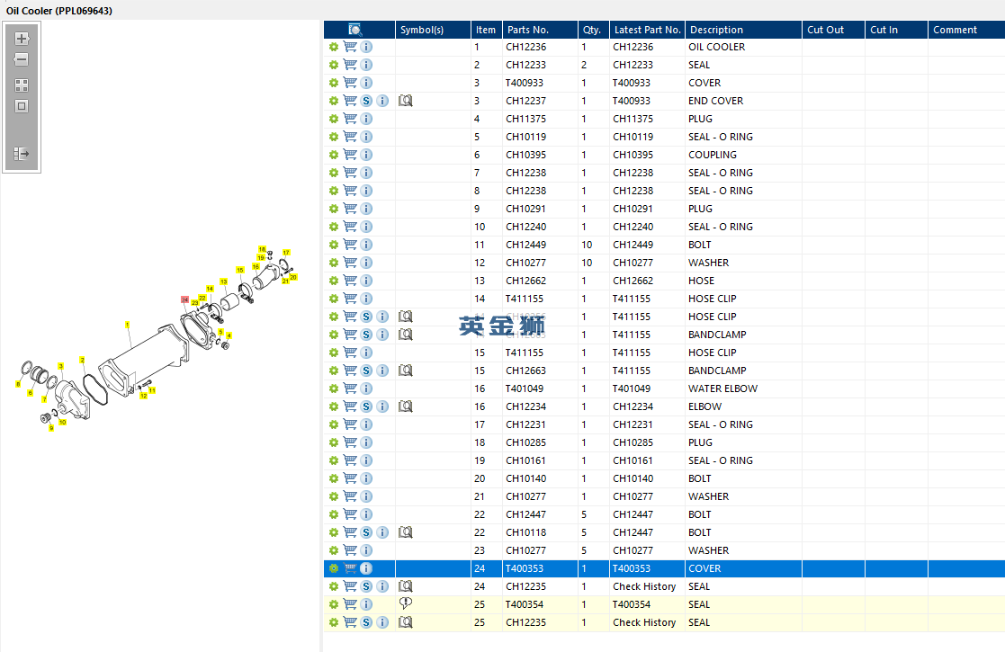Viewport: 1005px width, 652px height.
Task: Open info for CH10161 SEAL - O RING
Action: pos(366,460)
